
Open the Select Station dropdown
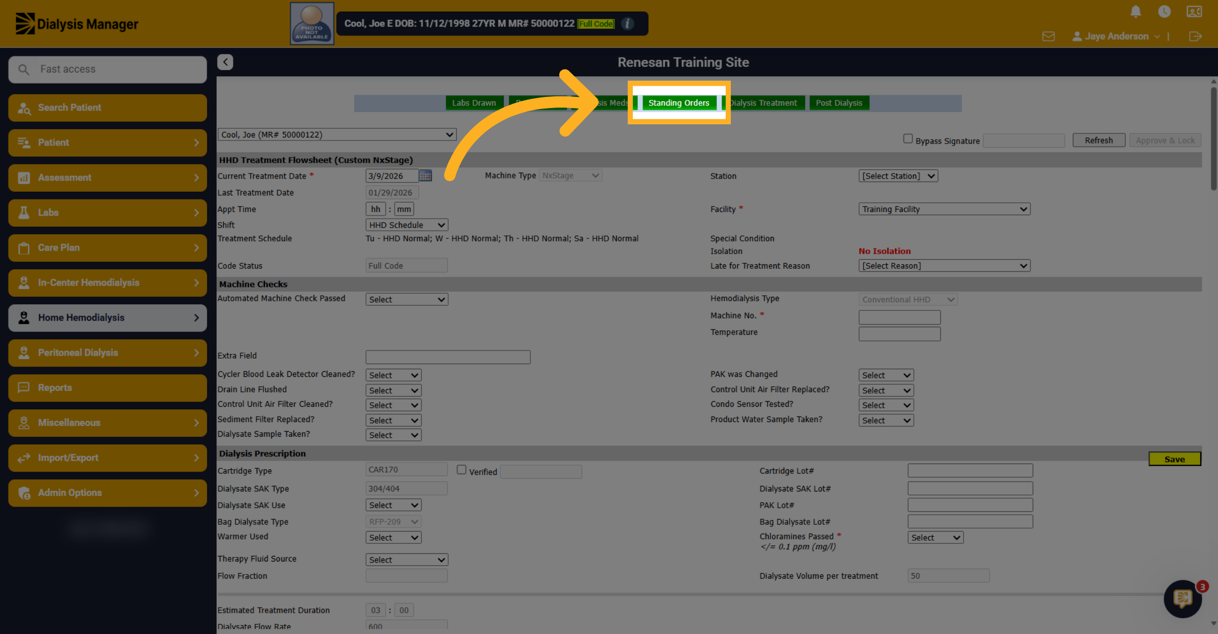898,176
